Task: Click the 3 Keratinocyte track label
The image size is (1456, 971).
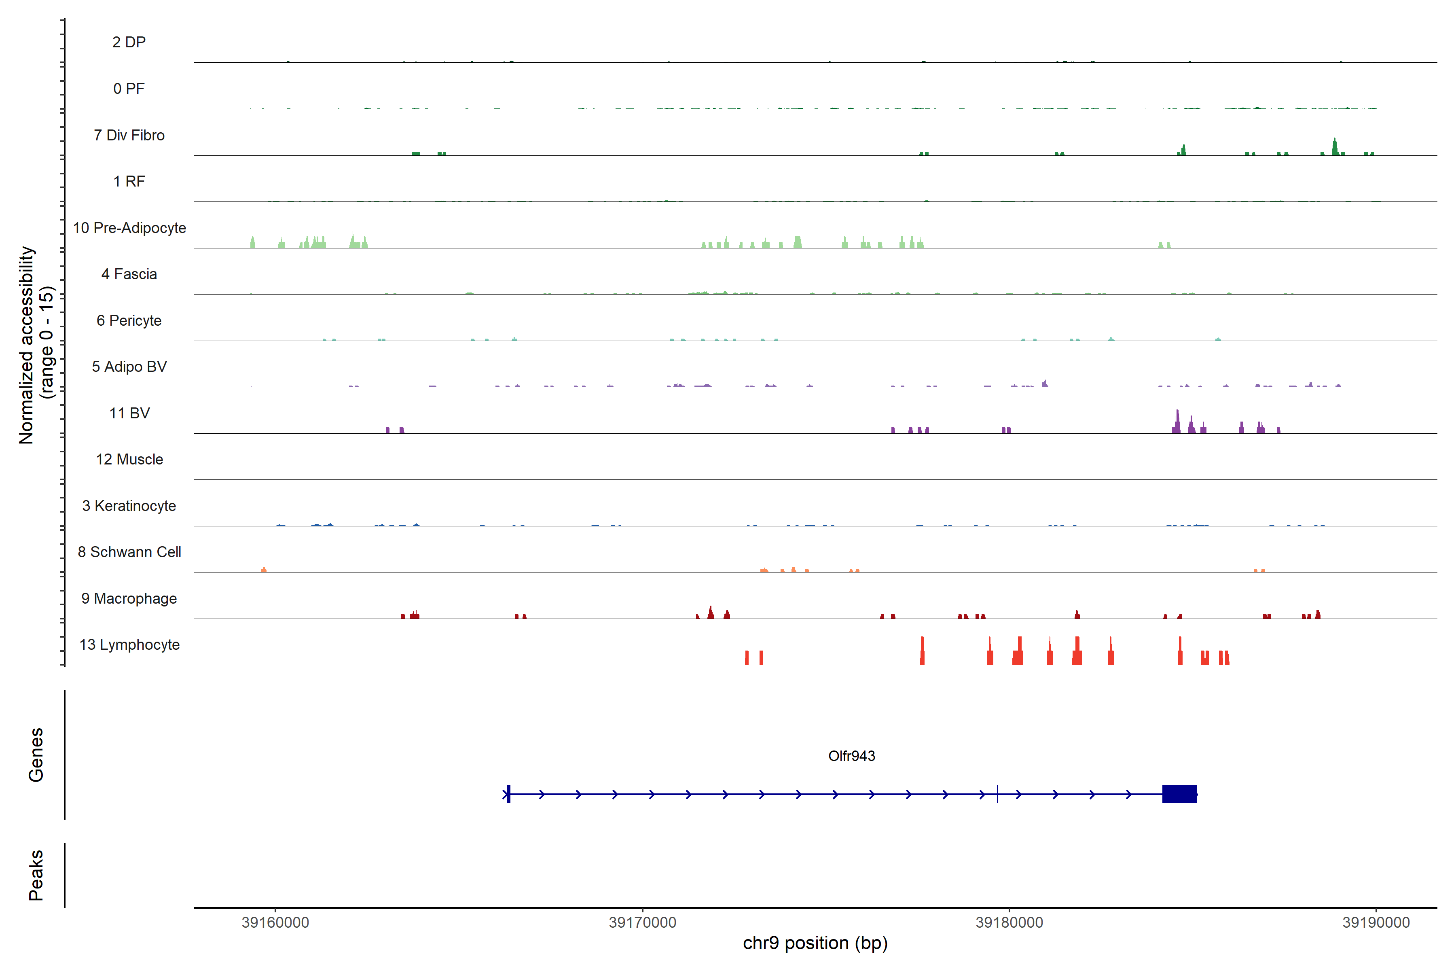Action: tap(129, 506)
